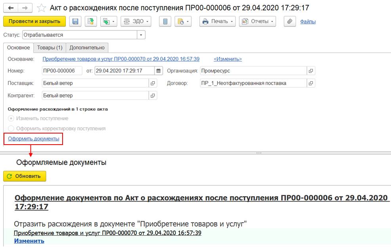The height and width of the screenshot is (250, 391).
Task: Save the document with floppy disk icon
Action: 75,21
